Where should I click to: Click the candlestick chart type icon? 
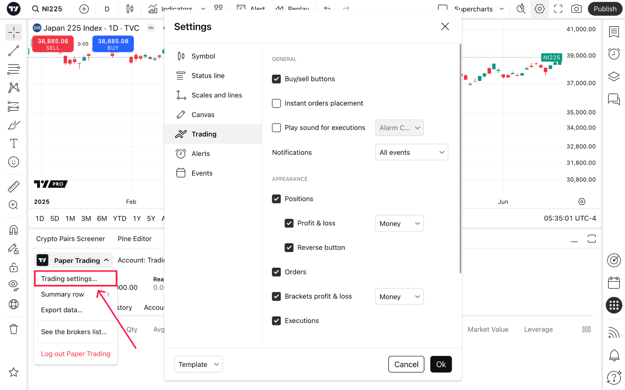point(130,9)
